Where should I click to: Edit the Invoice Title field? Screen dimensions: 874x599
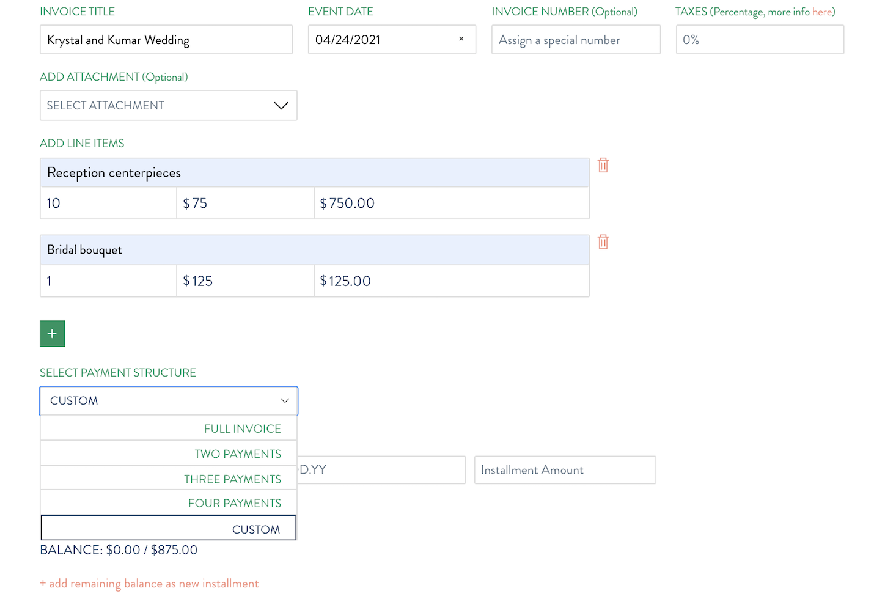[x=166, y=40]
